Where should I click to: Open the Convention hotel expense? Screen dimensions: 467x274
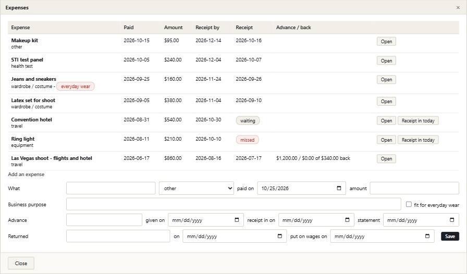coord(386,121)
